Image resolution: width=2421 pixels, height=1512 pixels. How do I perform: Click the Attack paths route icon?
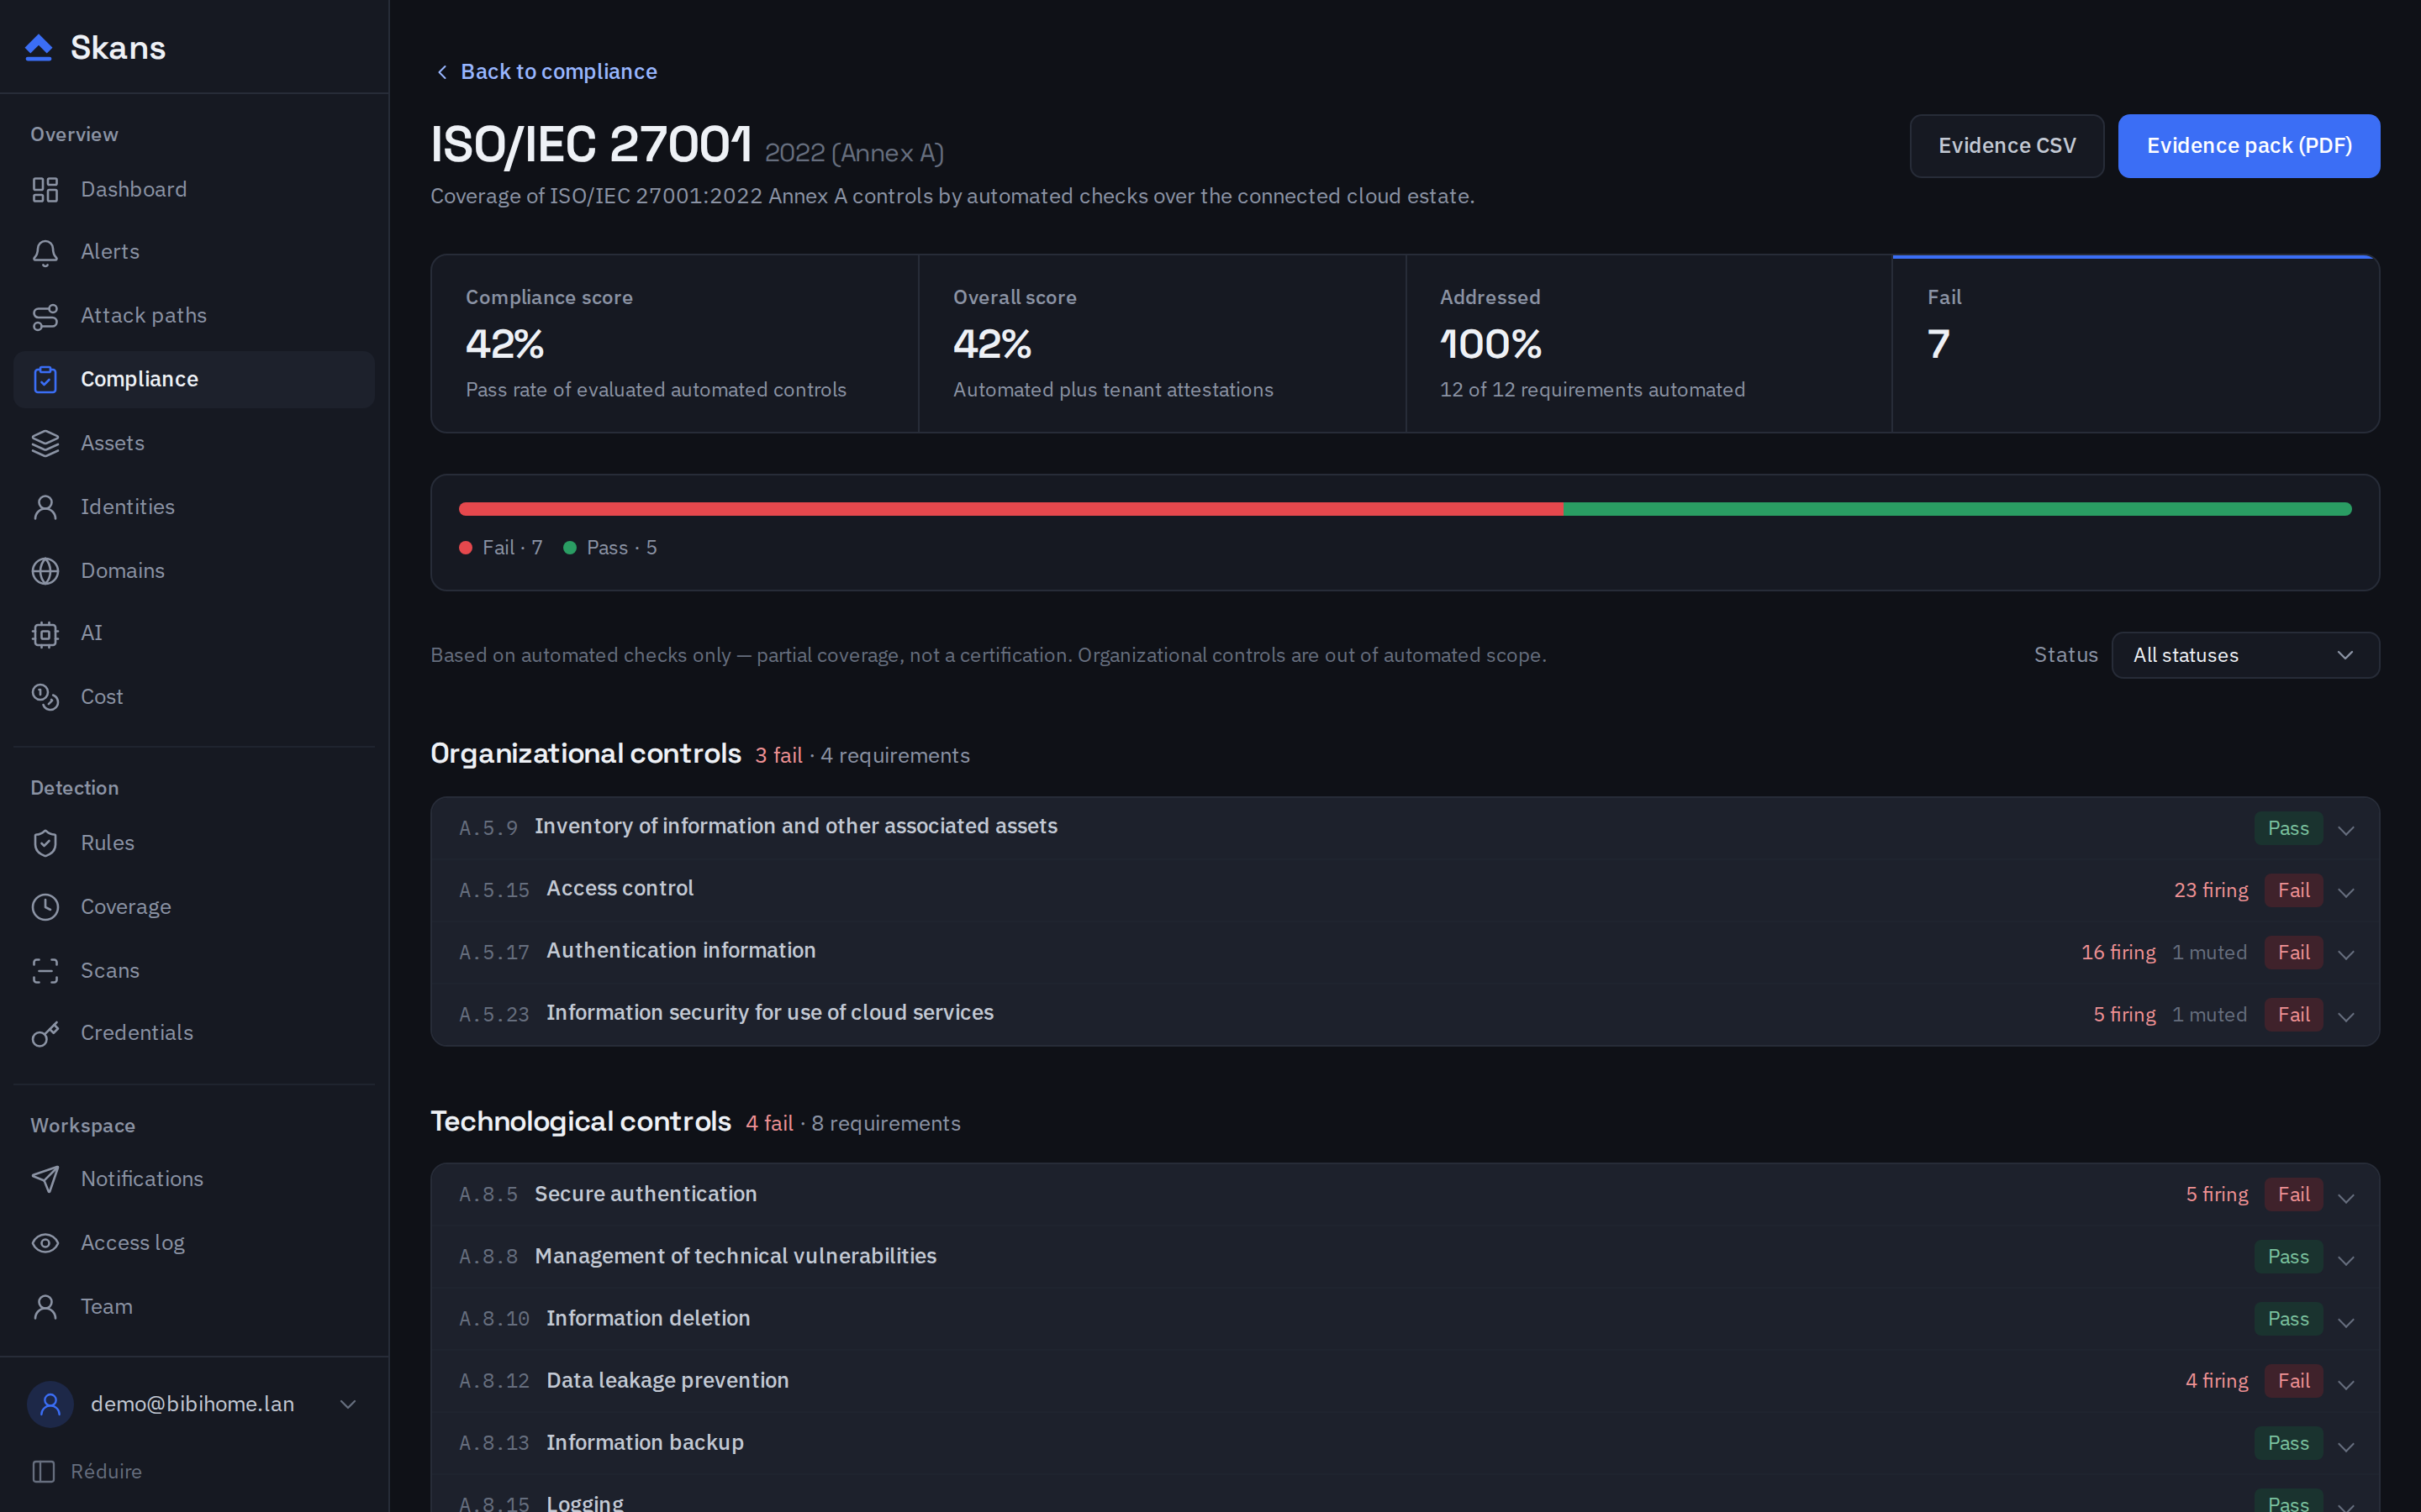[x=45, y=316]
